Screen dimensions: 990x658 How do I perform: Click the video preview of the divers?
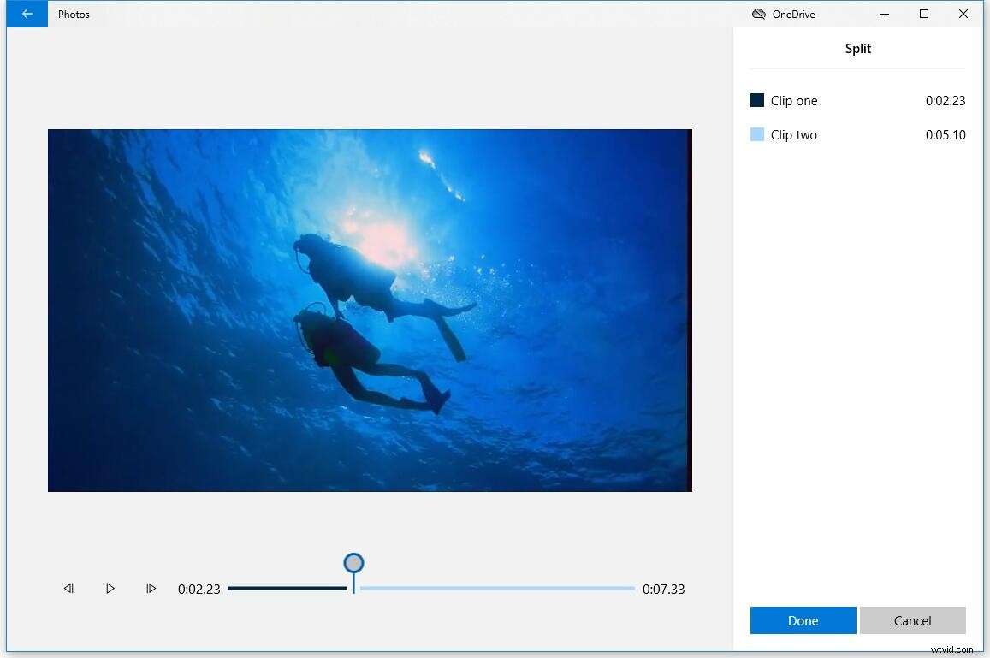[x=370, y=310]
